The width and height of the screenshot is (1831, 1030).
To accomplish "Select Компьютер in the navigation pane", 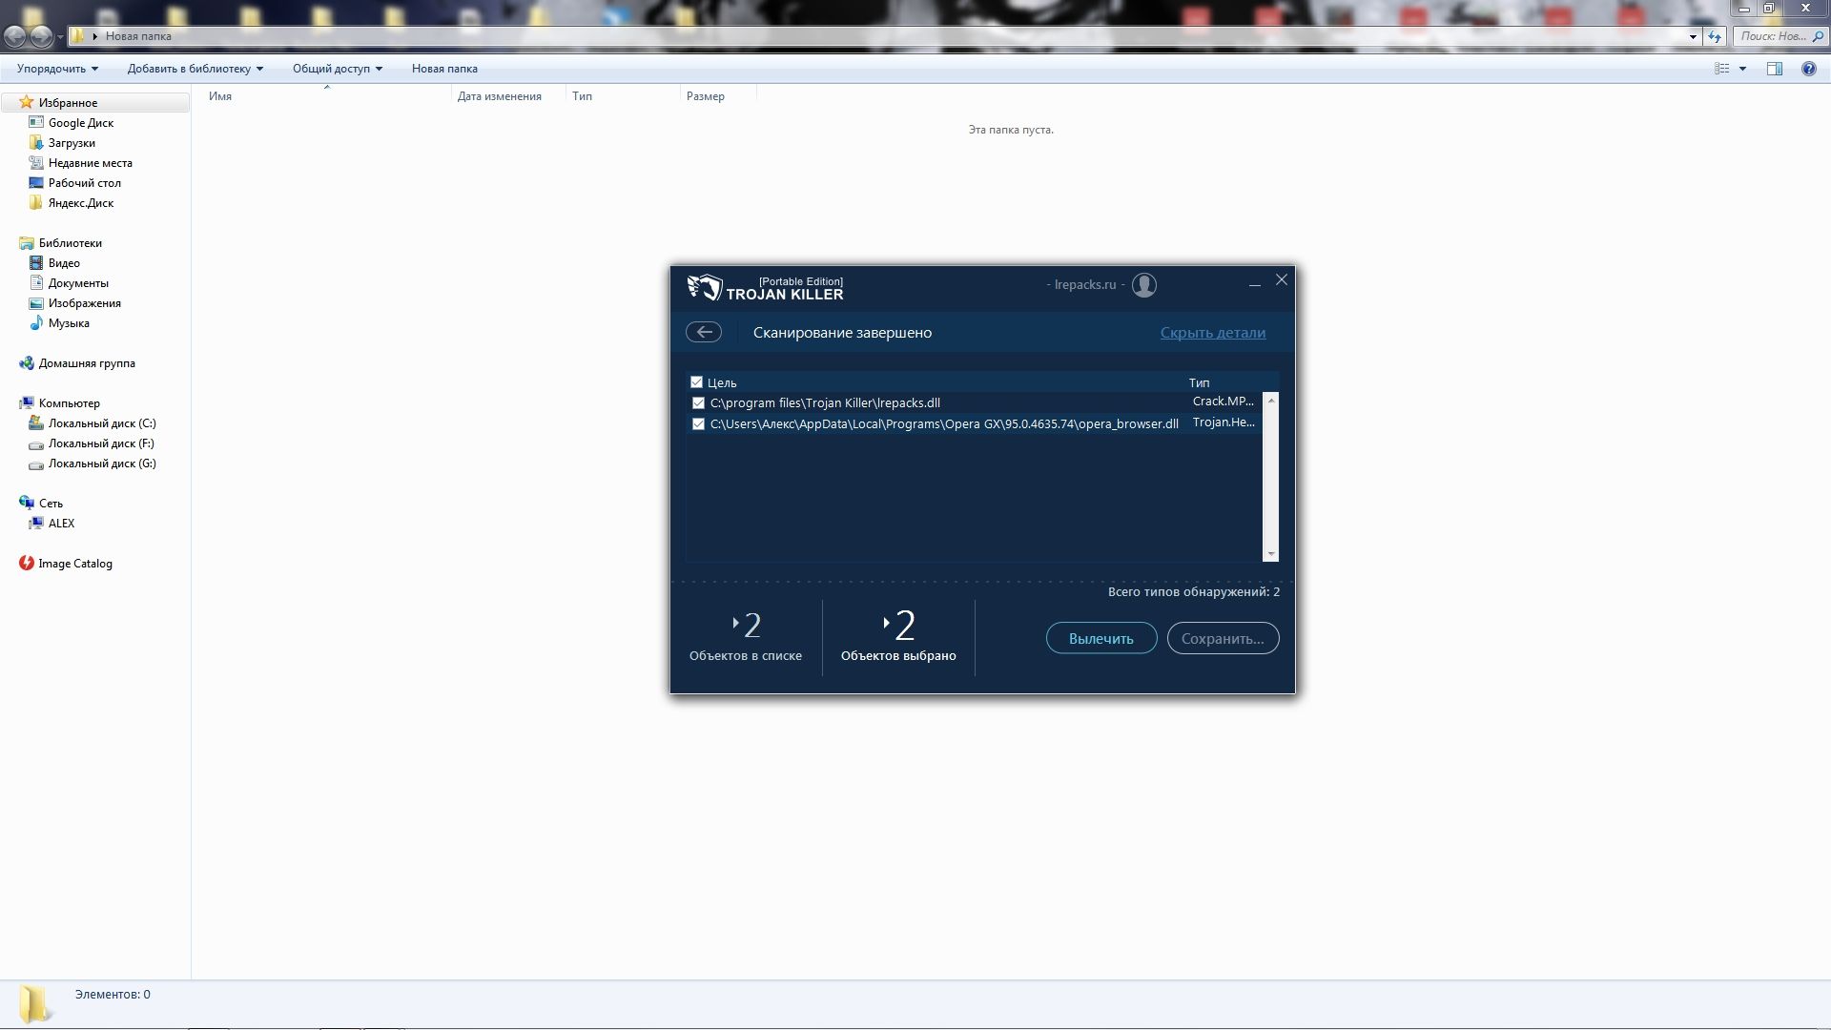I will point(69,403).
